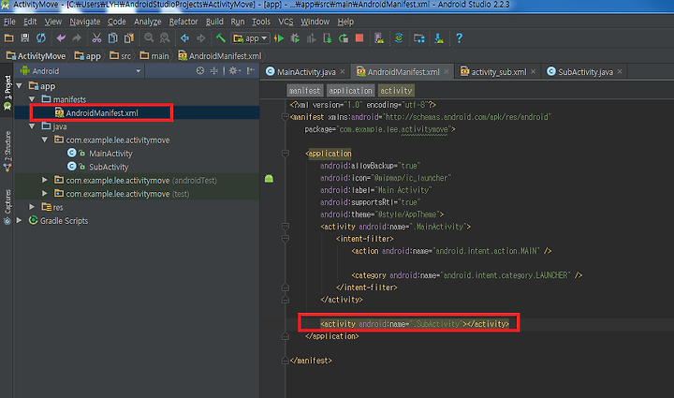
Task: Expand the res folder arrow
Action: click(32, 207)
